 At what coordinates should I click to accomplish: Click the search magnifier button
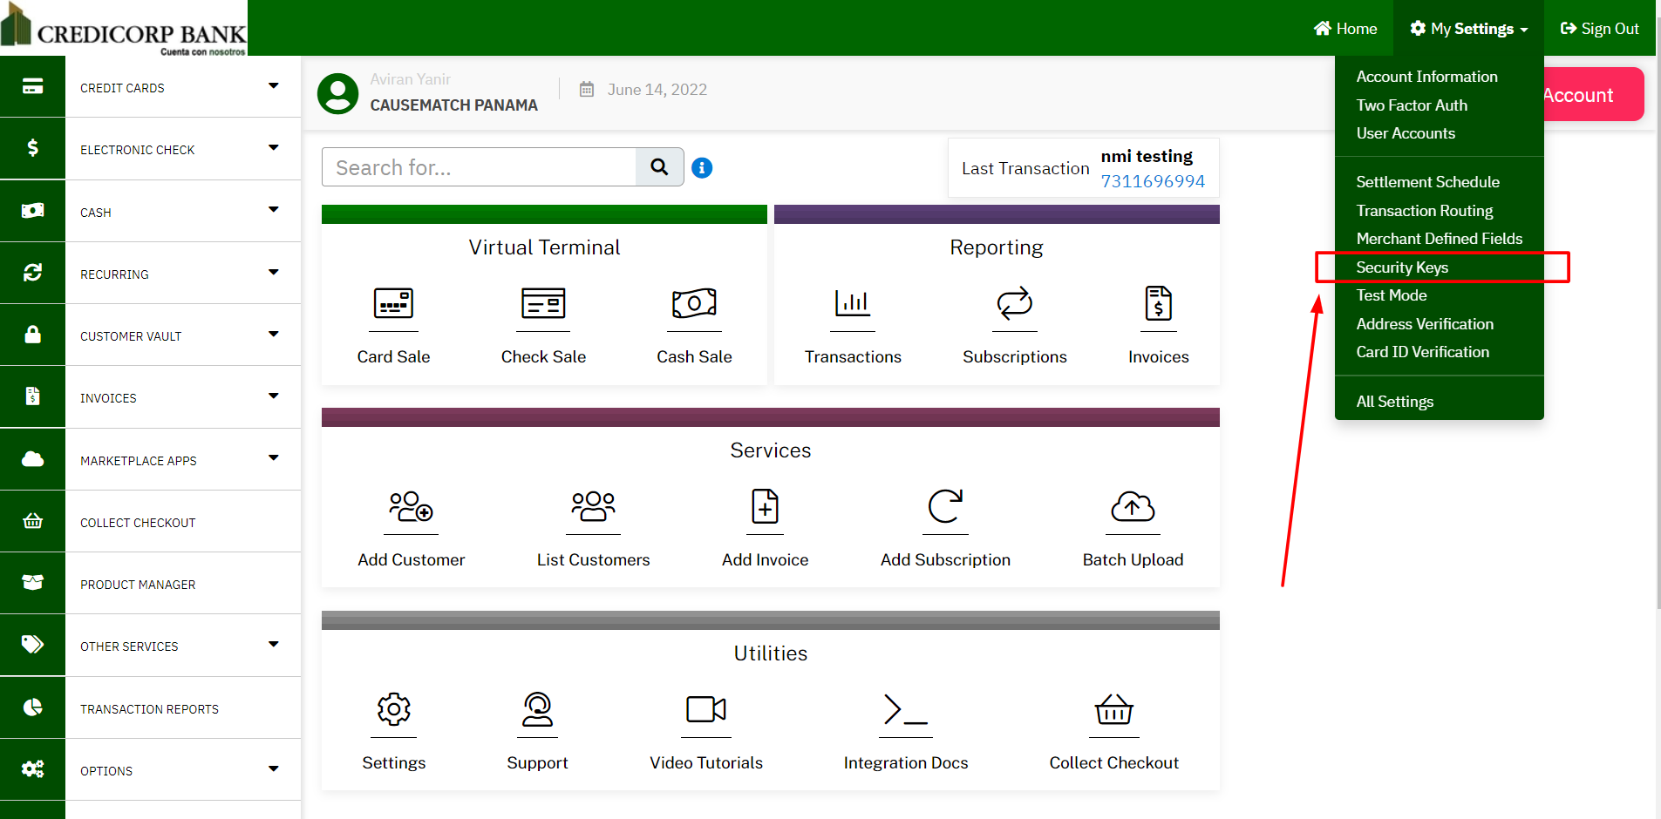click(x=660, y=166)
